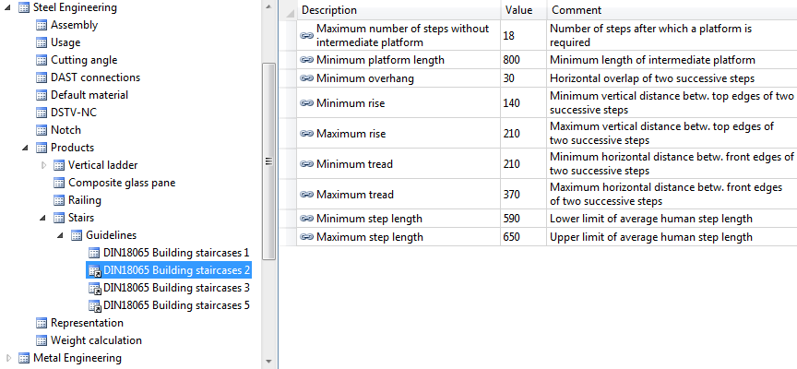Click the link icon beside Minimum rise
This screenshot has height=369, width=797.
(x=307, y=103)
